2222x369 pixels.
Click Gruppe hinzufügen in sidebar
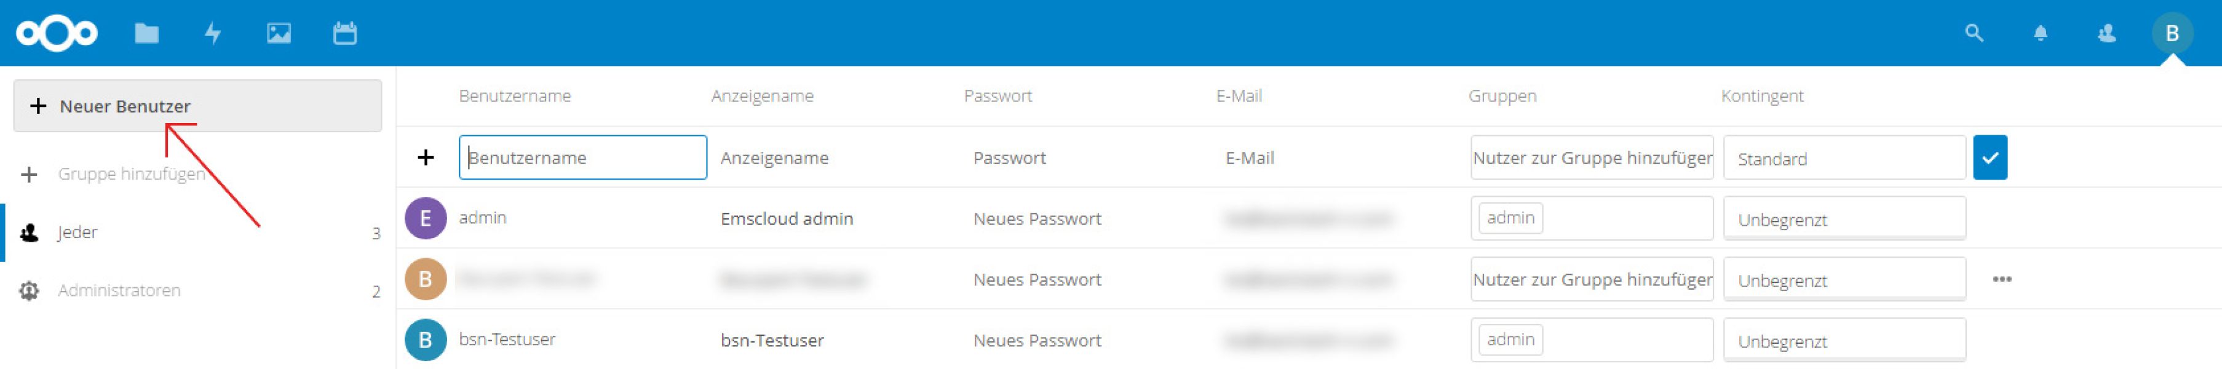(x=131, y=174)
